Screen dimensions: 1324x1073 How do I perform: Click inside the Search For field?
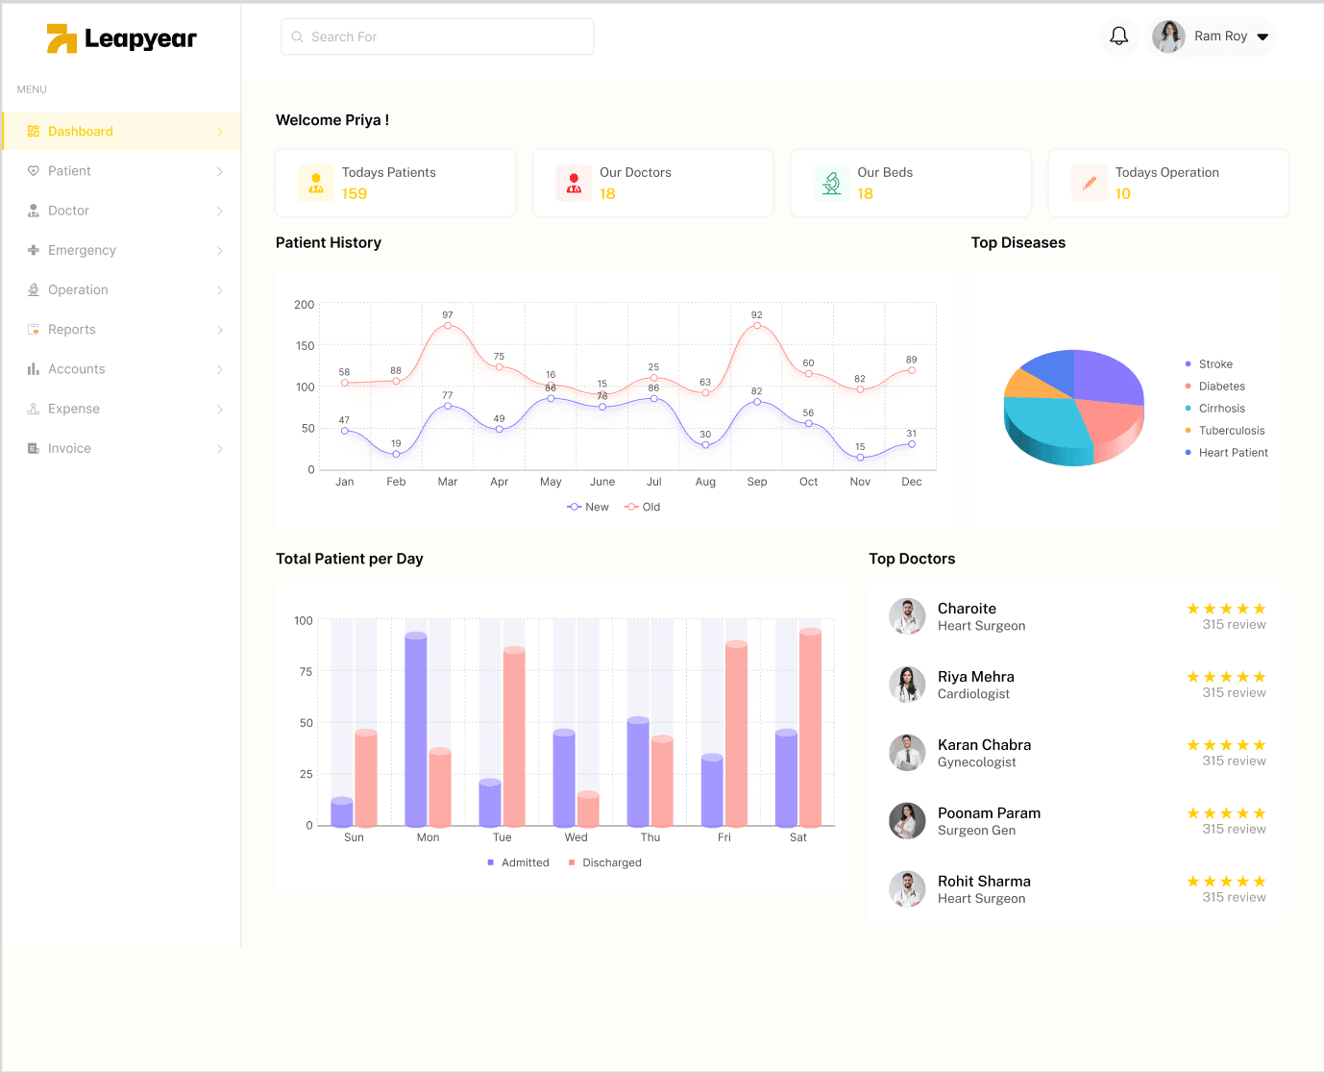pyautogui.click(x=437, y=37)
